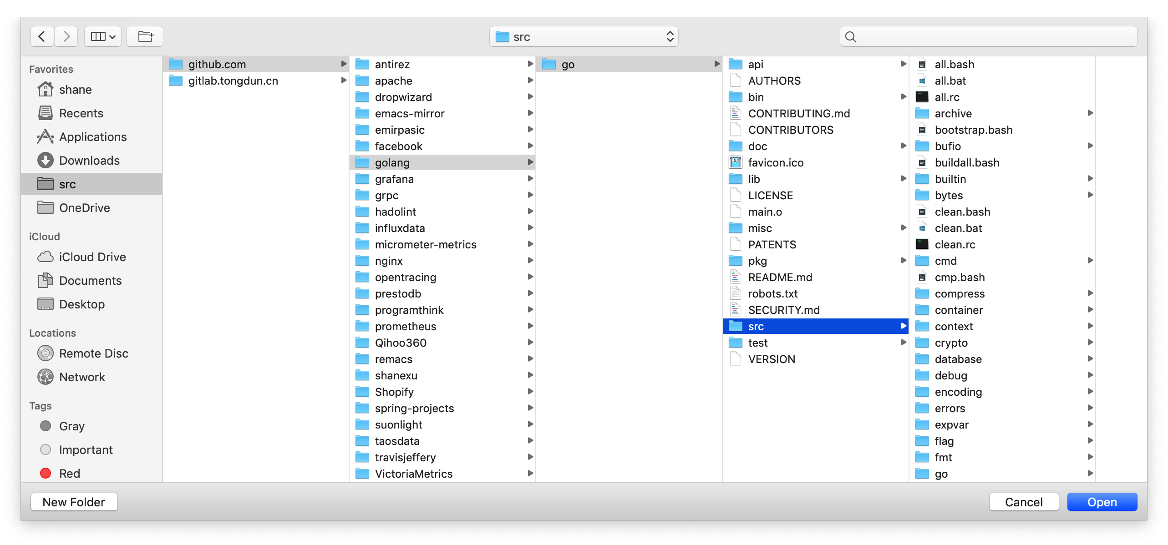Screen dimensions: 1168x545
Task: Select the gitlab.tongdun.cn folder
Action: (x=233, y=81)
